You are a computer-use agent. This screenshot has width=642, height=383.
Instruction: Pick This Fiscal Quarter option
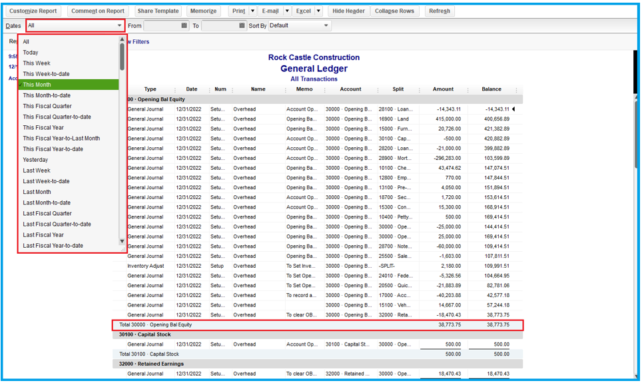pyautogui.click(x=47, y=106)
